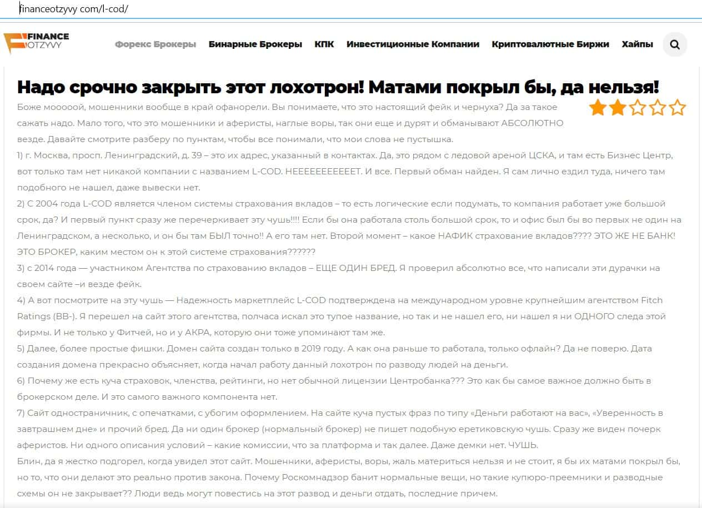Screen dimensions: 702x508
Task: Select the first rating star
Action: click(598, 108)
